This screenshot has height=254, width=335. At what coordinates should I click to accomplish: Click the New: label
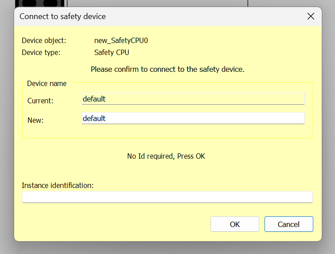(x=35, y=120)
